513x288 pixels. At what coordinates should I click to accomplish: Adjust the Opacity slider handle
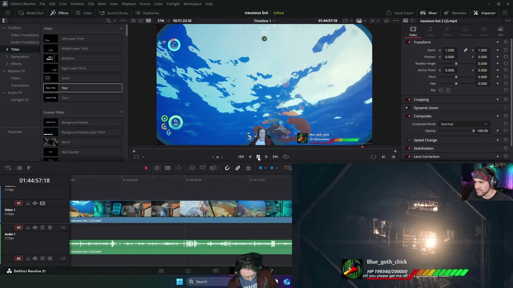(473, 131)
